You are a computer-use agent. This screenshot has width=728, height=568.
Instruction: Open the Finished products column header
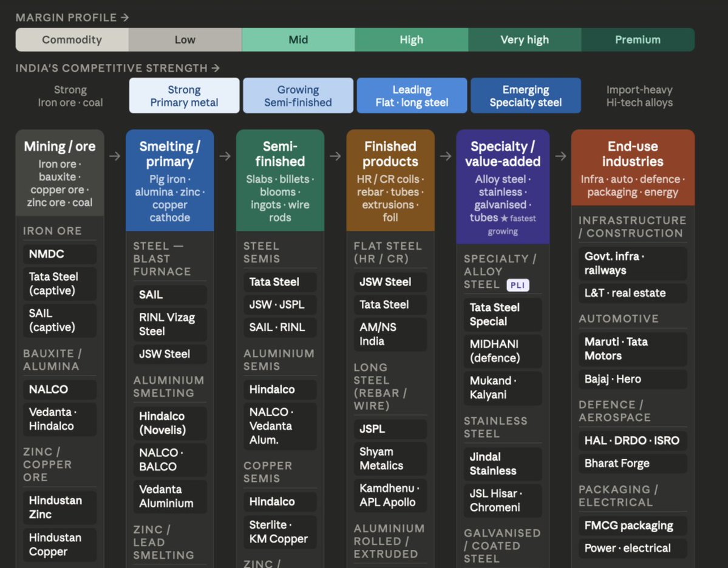click(390, 180)
